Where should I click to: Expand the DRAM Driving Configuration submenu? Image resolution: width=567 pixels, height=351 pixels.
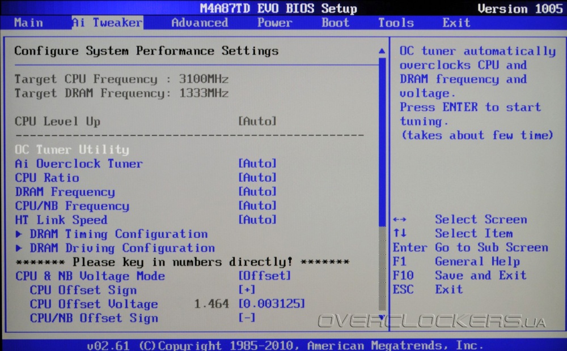coord(122,248)
